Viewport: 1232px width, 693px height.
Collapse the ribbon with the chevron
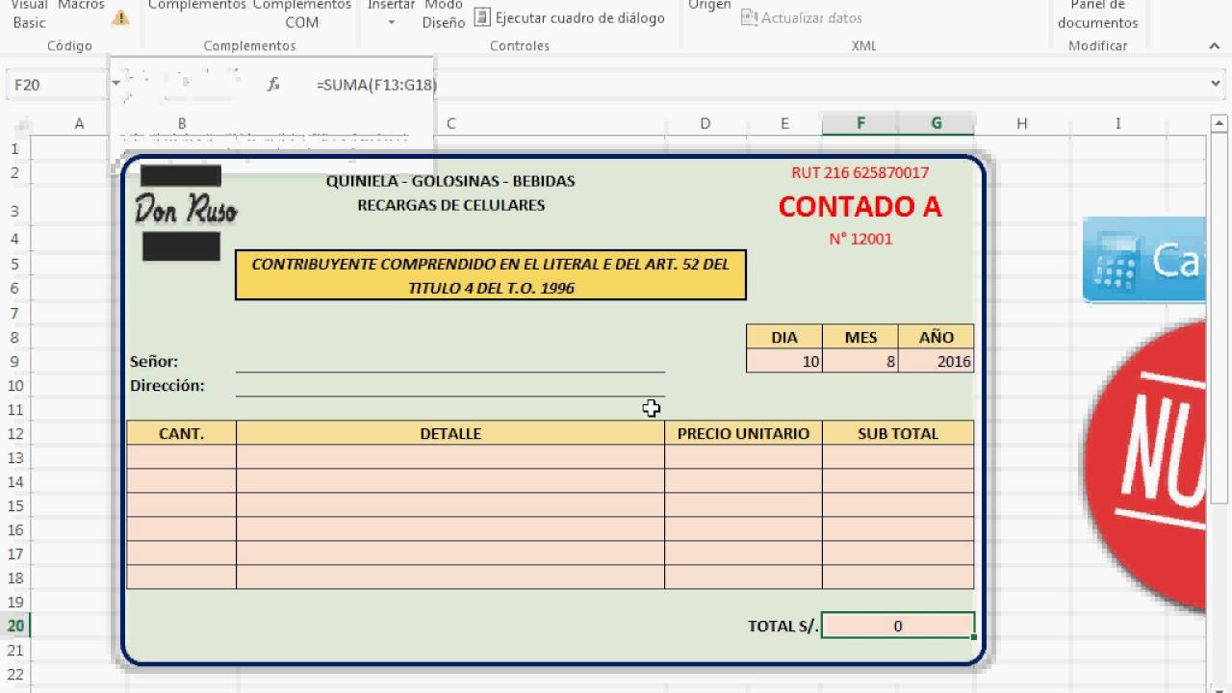point(1215,45)
